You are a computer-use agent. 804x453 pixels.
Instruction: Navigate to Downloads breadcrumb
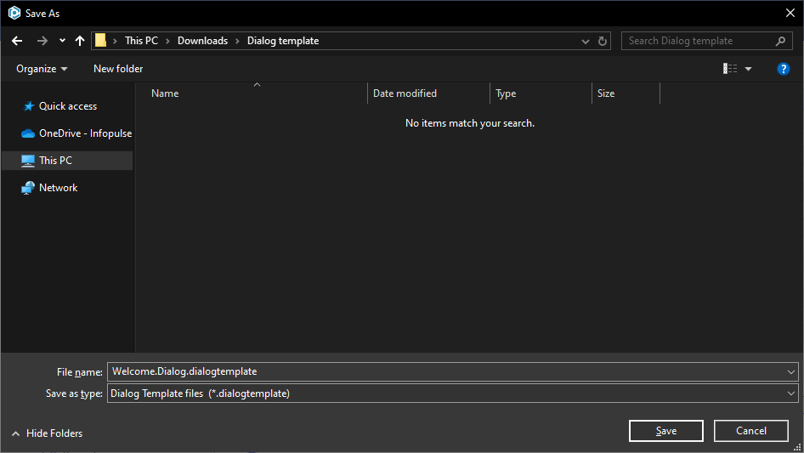[x=202, y=41]
